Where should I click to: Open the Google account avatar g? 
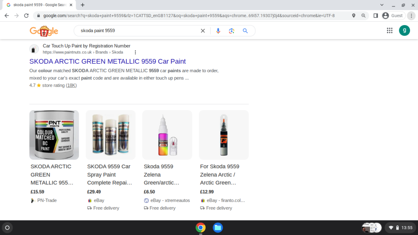coord(404,30)
